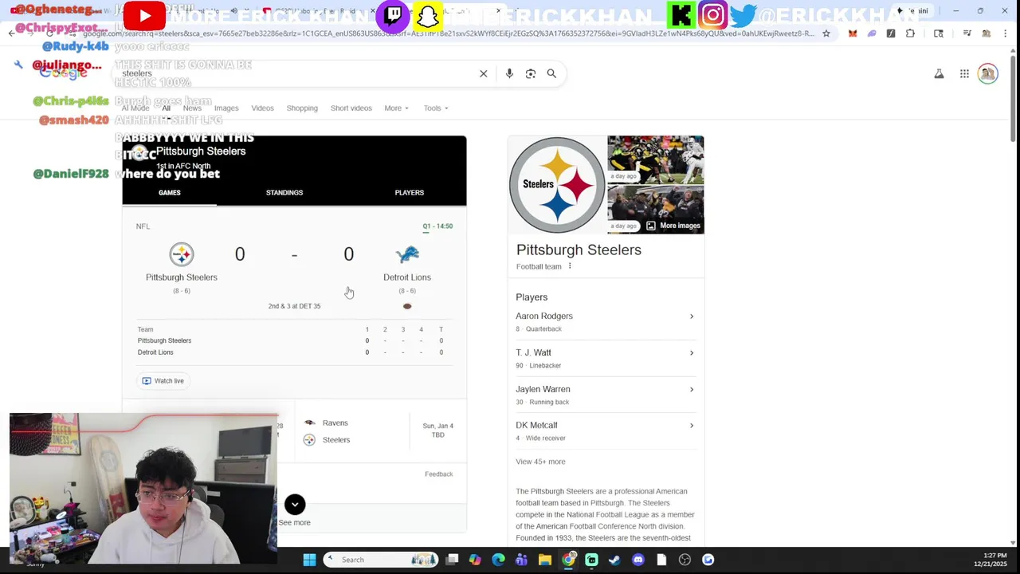
Task: Open OBS Studio from the taskbar
Action: (x=685, y=560)
